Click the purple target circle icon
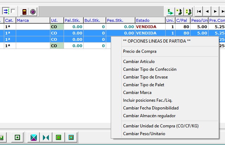Viewport: 225px width, 145px height. tap(33, 12)
